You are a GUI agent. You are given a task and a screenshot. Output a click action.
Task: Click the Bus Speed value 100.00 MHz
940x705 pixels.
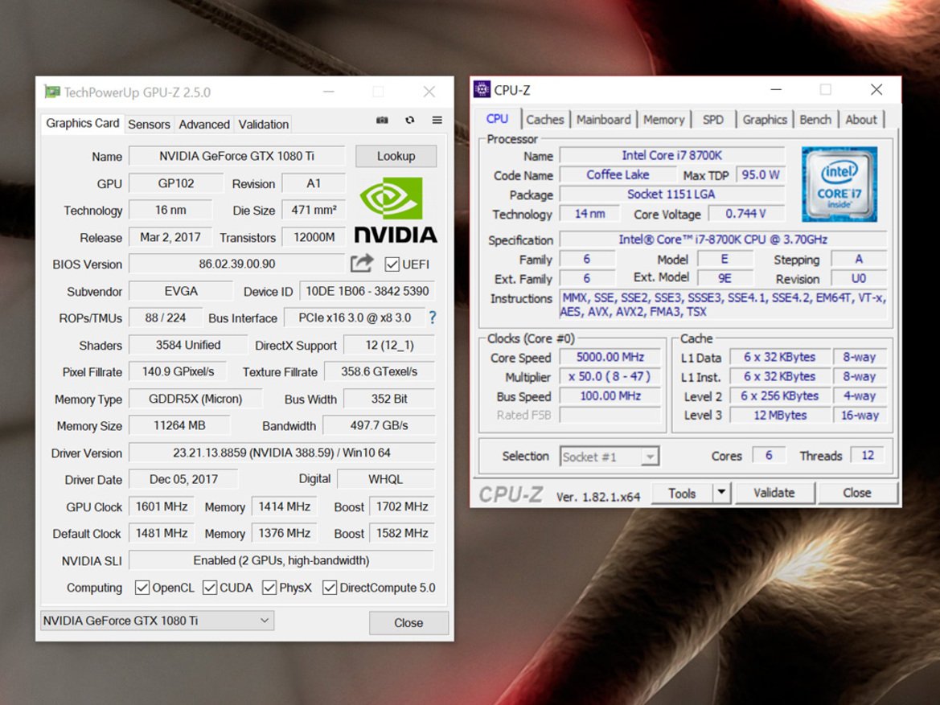[x=610, y=396]
